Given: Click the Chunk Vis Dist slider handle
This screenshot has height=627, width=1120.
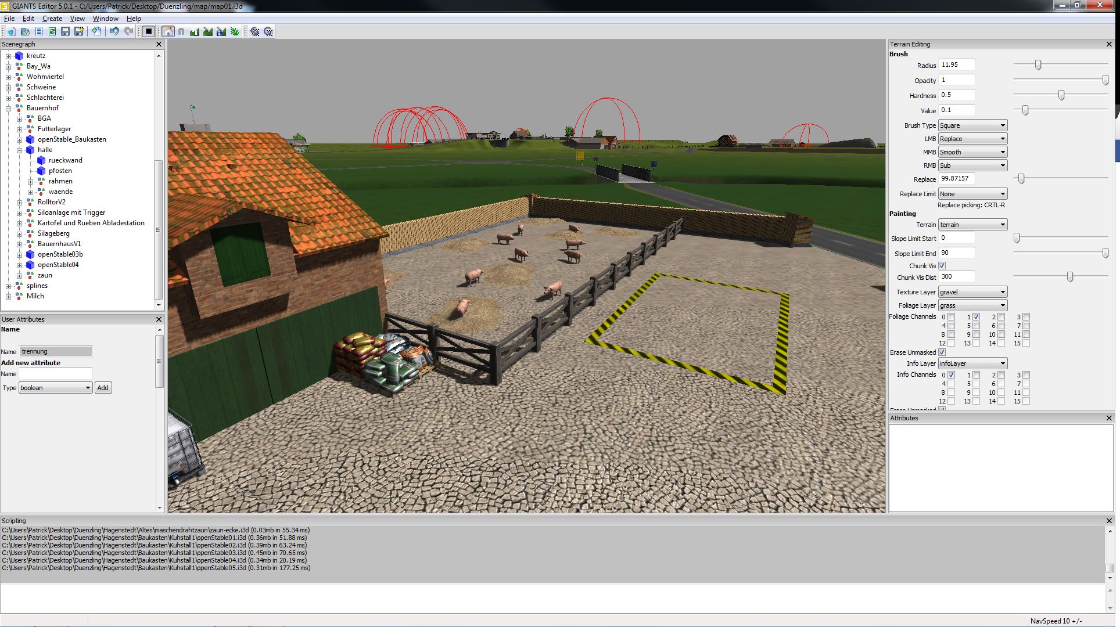Looking at the screenshot, I should tap(1070, 278).
